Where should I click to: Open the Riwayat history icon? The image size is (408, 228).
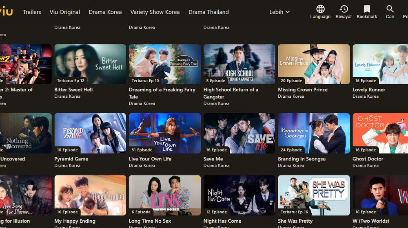click(x=344, y=9)
